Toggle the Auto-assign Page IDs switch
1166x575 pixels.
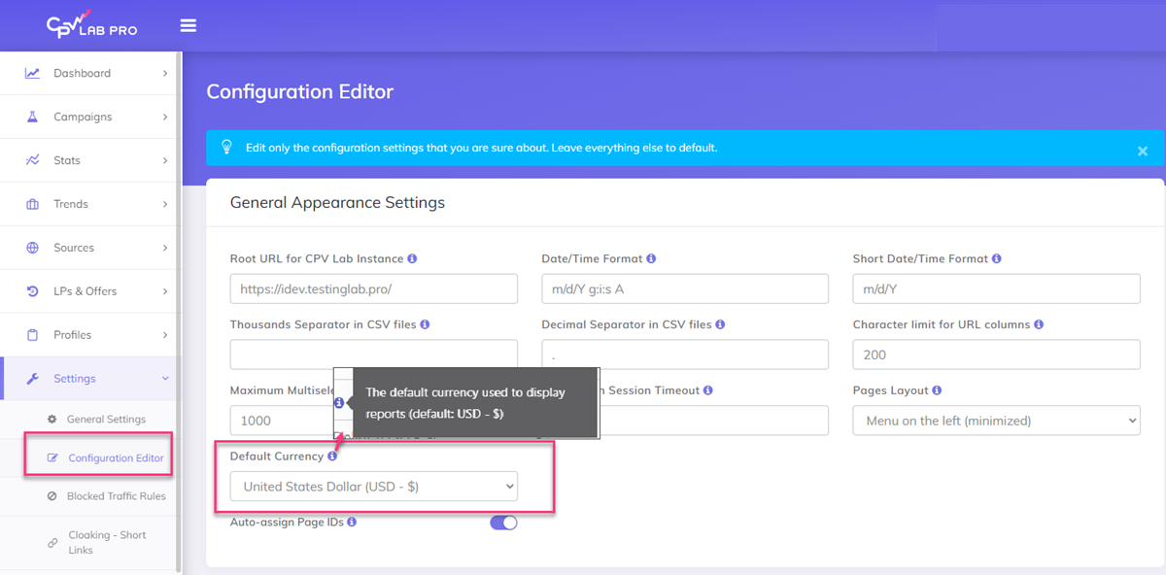point(503,523)
